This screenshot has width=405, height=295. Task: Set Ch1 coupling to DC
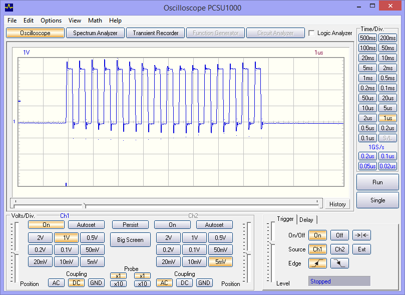tap(76, 283)
